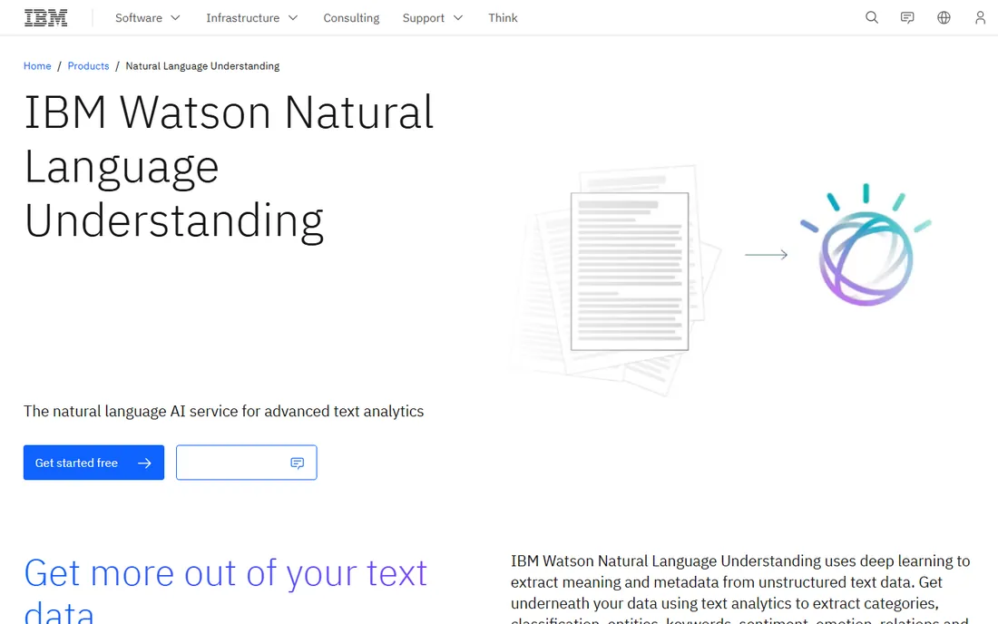This screenshot has height=624, width=998.
Task: Click the Watson document-to-globe illustration
Action: coord(719,280)
